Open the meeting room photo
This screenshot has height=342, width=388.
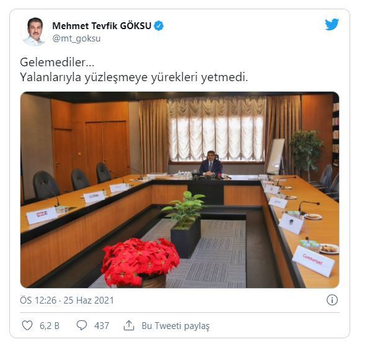pyautogui.click(x=180, y=190)
